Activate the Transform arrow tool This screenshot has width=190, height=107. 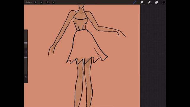coord(53,2)
